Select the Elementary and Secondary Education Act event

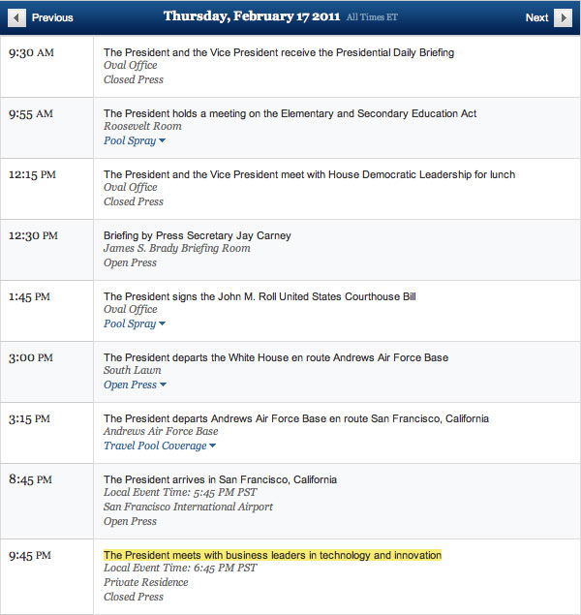click(290, 113)
